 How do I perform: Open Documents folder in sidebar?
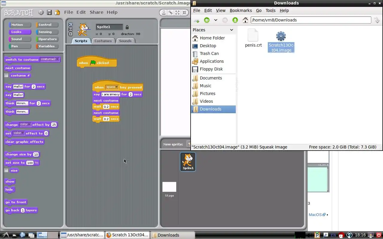211,78
